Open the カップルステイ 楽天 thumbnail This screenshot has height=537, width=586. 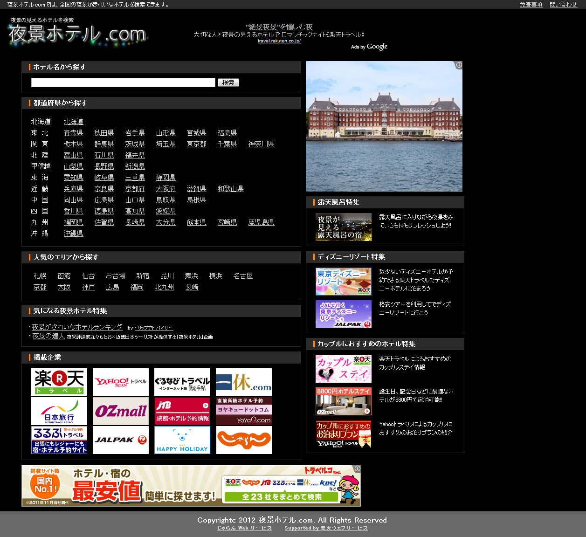344,369
